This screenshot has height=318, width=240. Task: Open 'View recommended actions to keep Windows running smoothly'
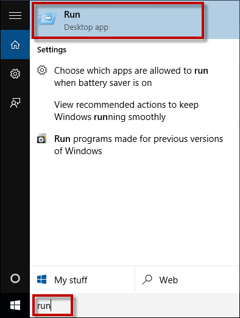point(126,111)
